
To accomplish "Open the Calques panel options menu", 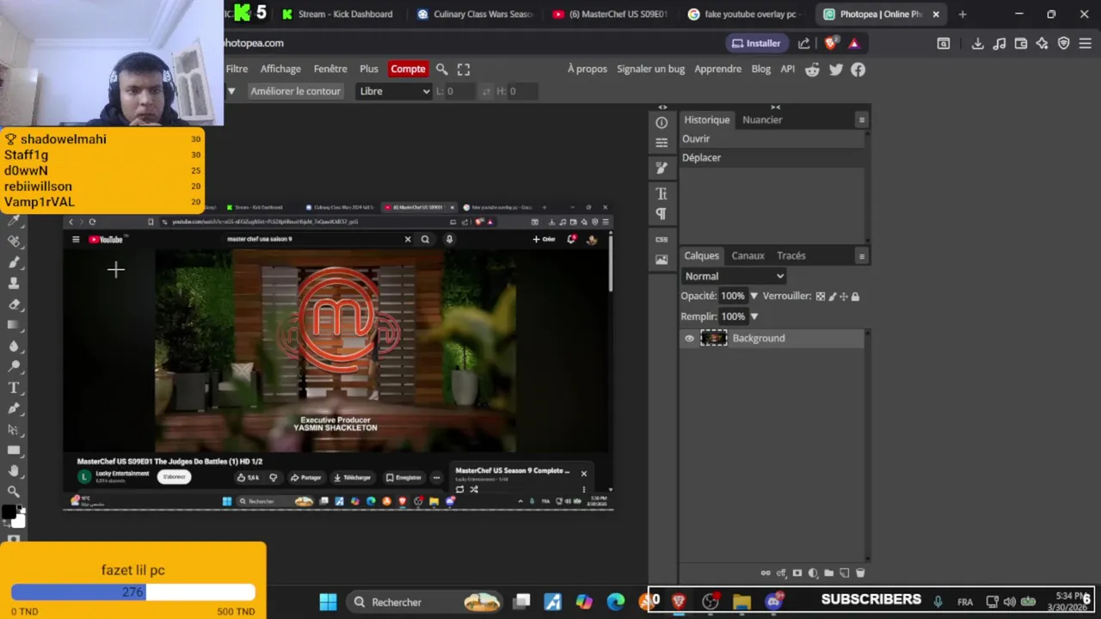I will (861, 256).
